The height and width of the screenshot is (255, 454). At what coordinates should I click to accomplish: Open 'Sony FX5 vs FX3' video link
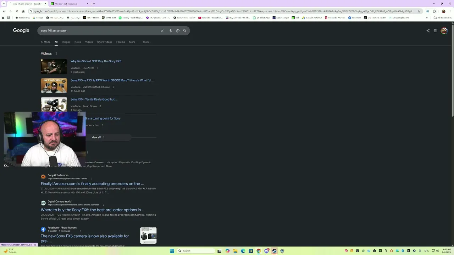112,80
